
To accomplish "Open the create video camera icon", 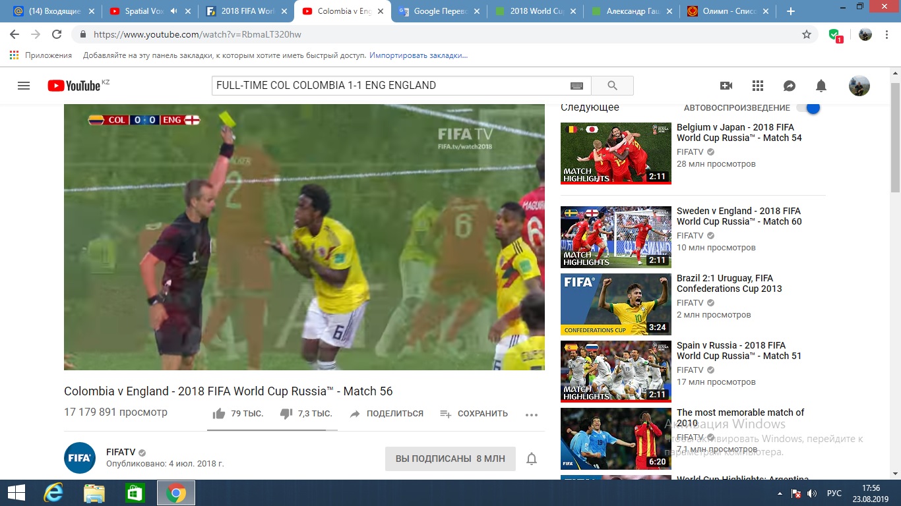I will click(726, 86).
